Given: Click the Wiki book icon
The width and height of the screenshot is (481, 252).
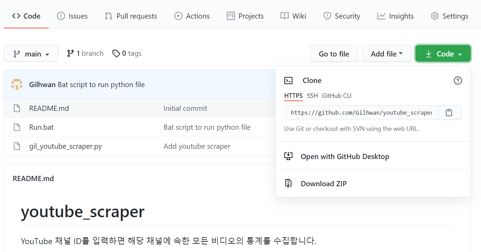Looking at the screenshot, I should point(285,16).
